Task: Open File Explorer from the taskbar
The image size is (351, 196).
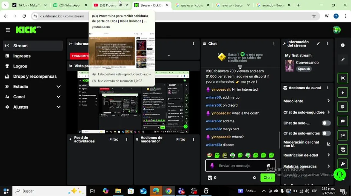Action: (x=118, y=191)
